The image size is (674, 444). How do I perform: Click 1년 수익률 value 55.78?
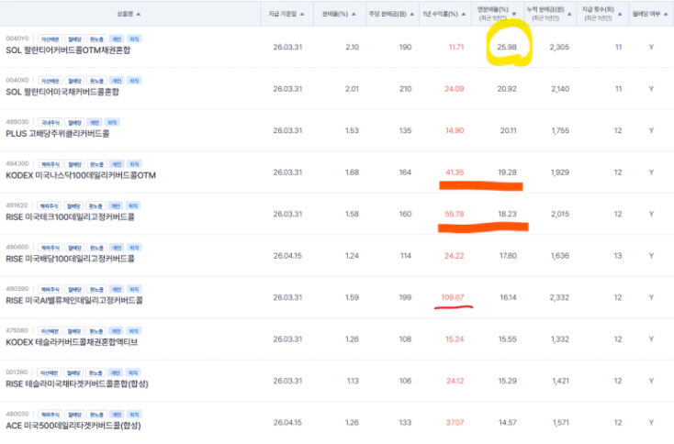tap(455, 214)
